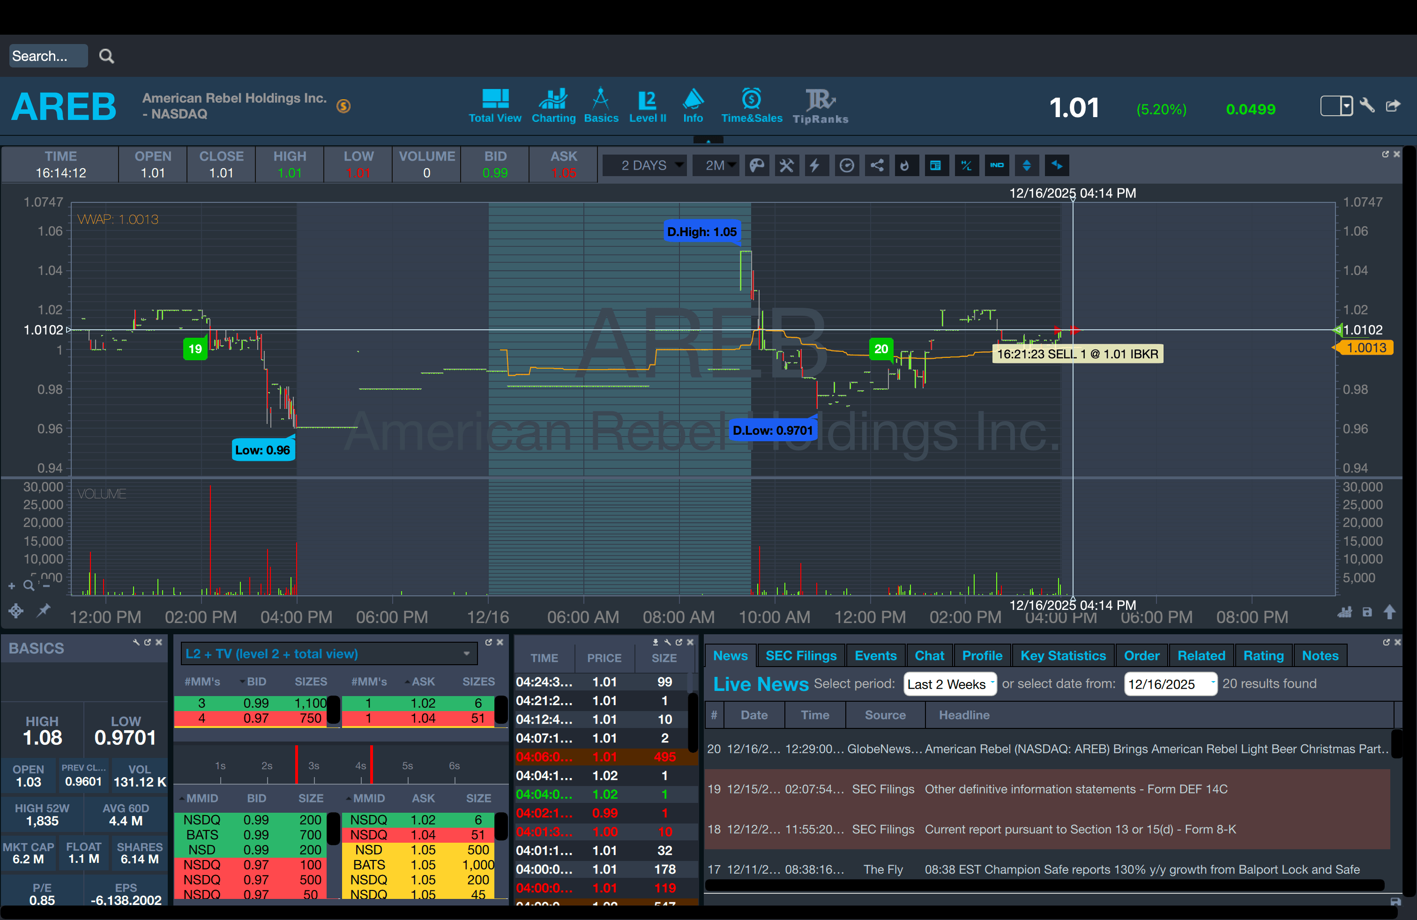Open the Last 2 Weeks period dropdown
Image resolution: width=1417 pixels, height=920 pixels.
[x=950, y=684]
